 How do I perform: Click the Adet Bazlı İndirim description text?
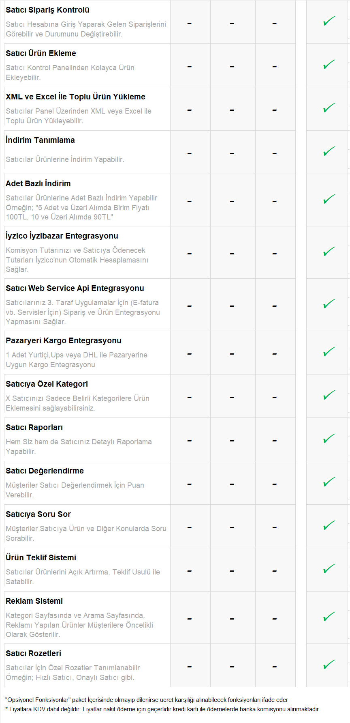[x=81, y=207]
